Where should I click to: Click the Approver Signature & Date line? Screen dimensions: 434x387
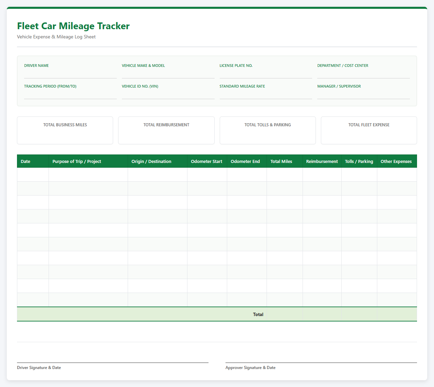[x=321, y=363]
